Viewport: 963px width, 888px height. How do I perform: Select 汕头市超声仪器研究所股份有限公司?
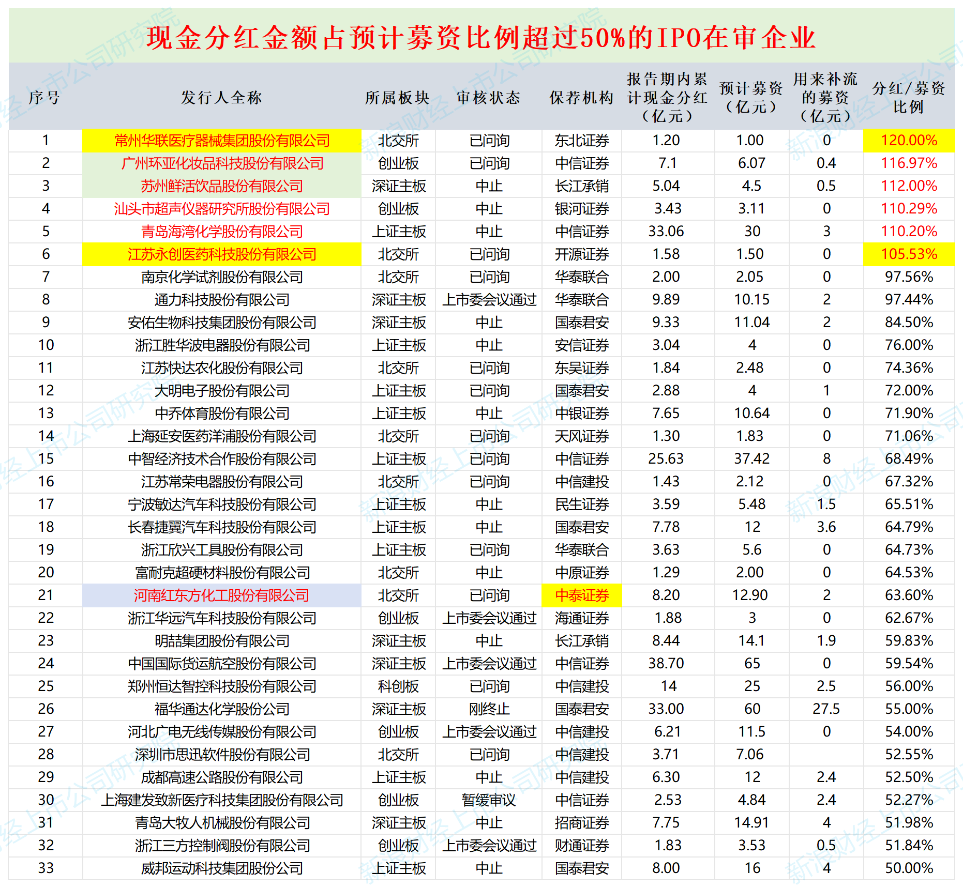point(222,209)
